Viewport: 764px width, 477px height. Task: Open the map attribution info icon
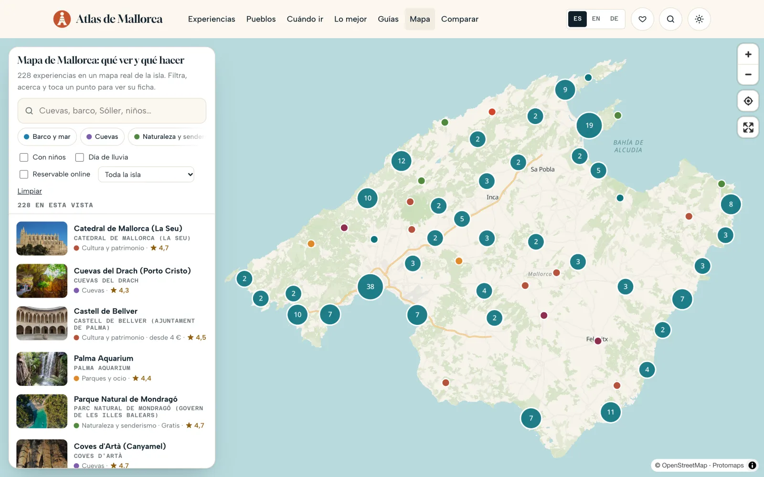pyautogui.click(x=752, y=466)
